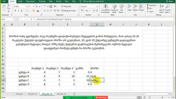The width and height of the screenshot is (176, 99).
Task: Open the File tab
Action: point(4,1)
